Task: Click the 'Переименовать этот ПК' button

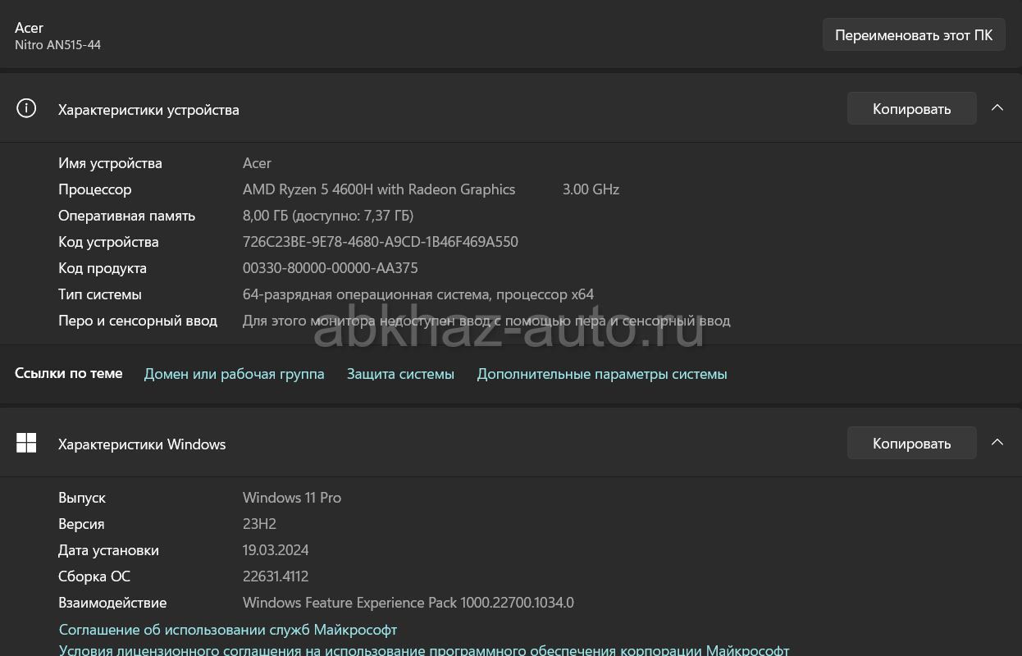Action: point(914,35)
